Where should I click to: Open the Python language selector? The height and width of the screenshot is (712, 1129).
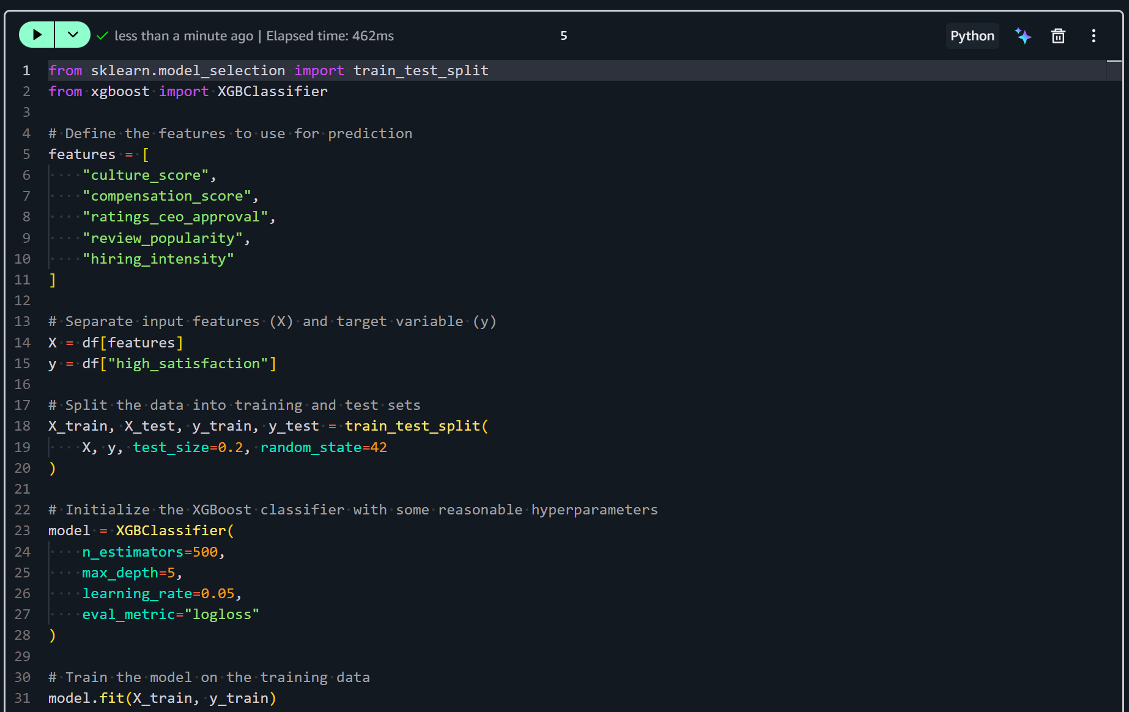point(972,35)
